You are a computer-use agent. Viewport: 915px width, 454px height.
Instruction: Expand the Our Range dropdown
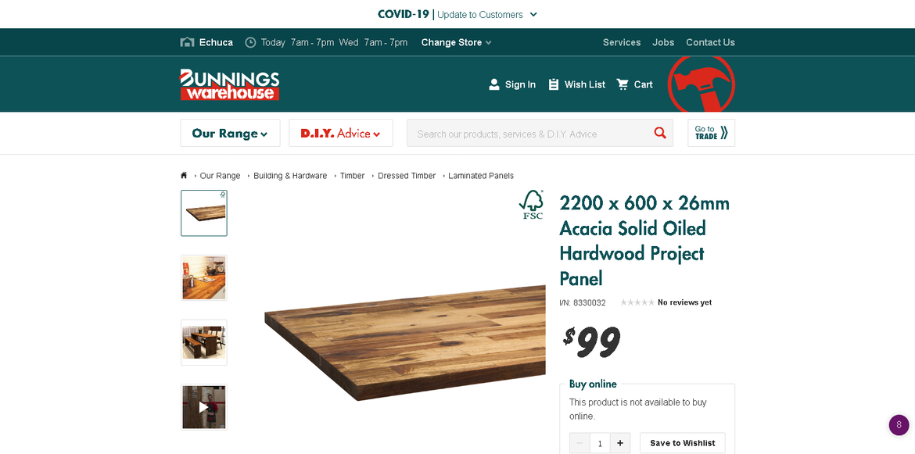(231, 133)
